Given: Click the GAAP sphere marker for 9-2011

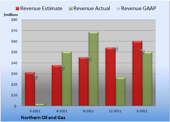Looking at the screenshot, I should coord(88,59).
